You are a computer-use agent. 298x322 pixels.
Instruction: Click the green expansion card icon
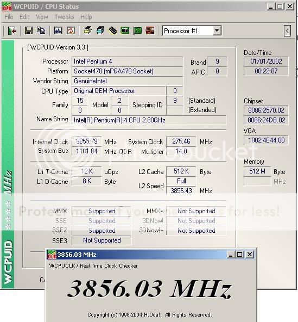point(137,30)
